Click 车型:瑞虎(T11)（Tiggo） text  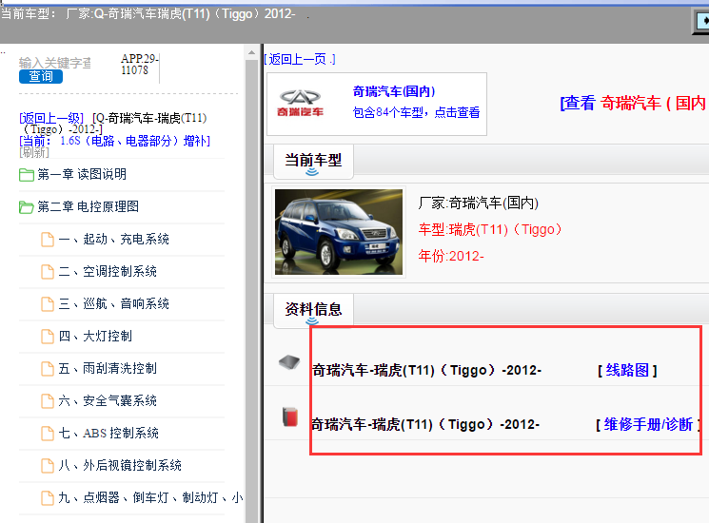(490, 229)
